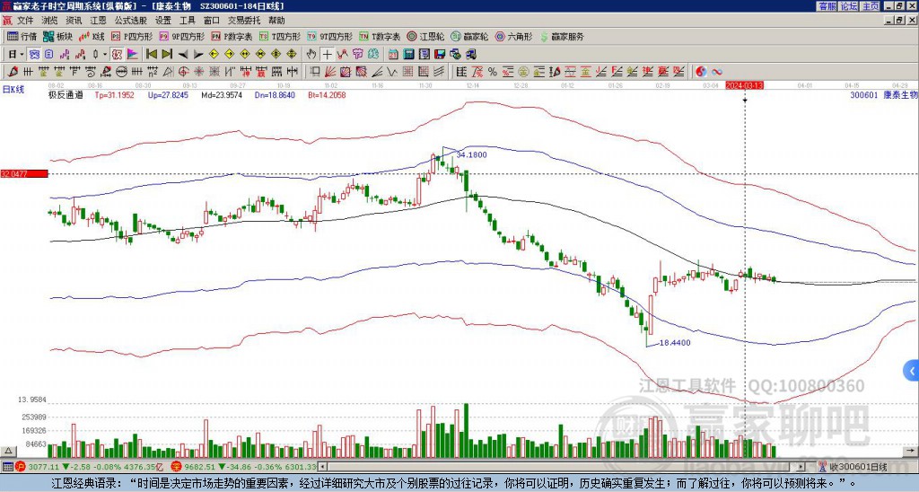Open the 行情 quotes view
This screenshot has width=919, height=492.
(22, 36)
